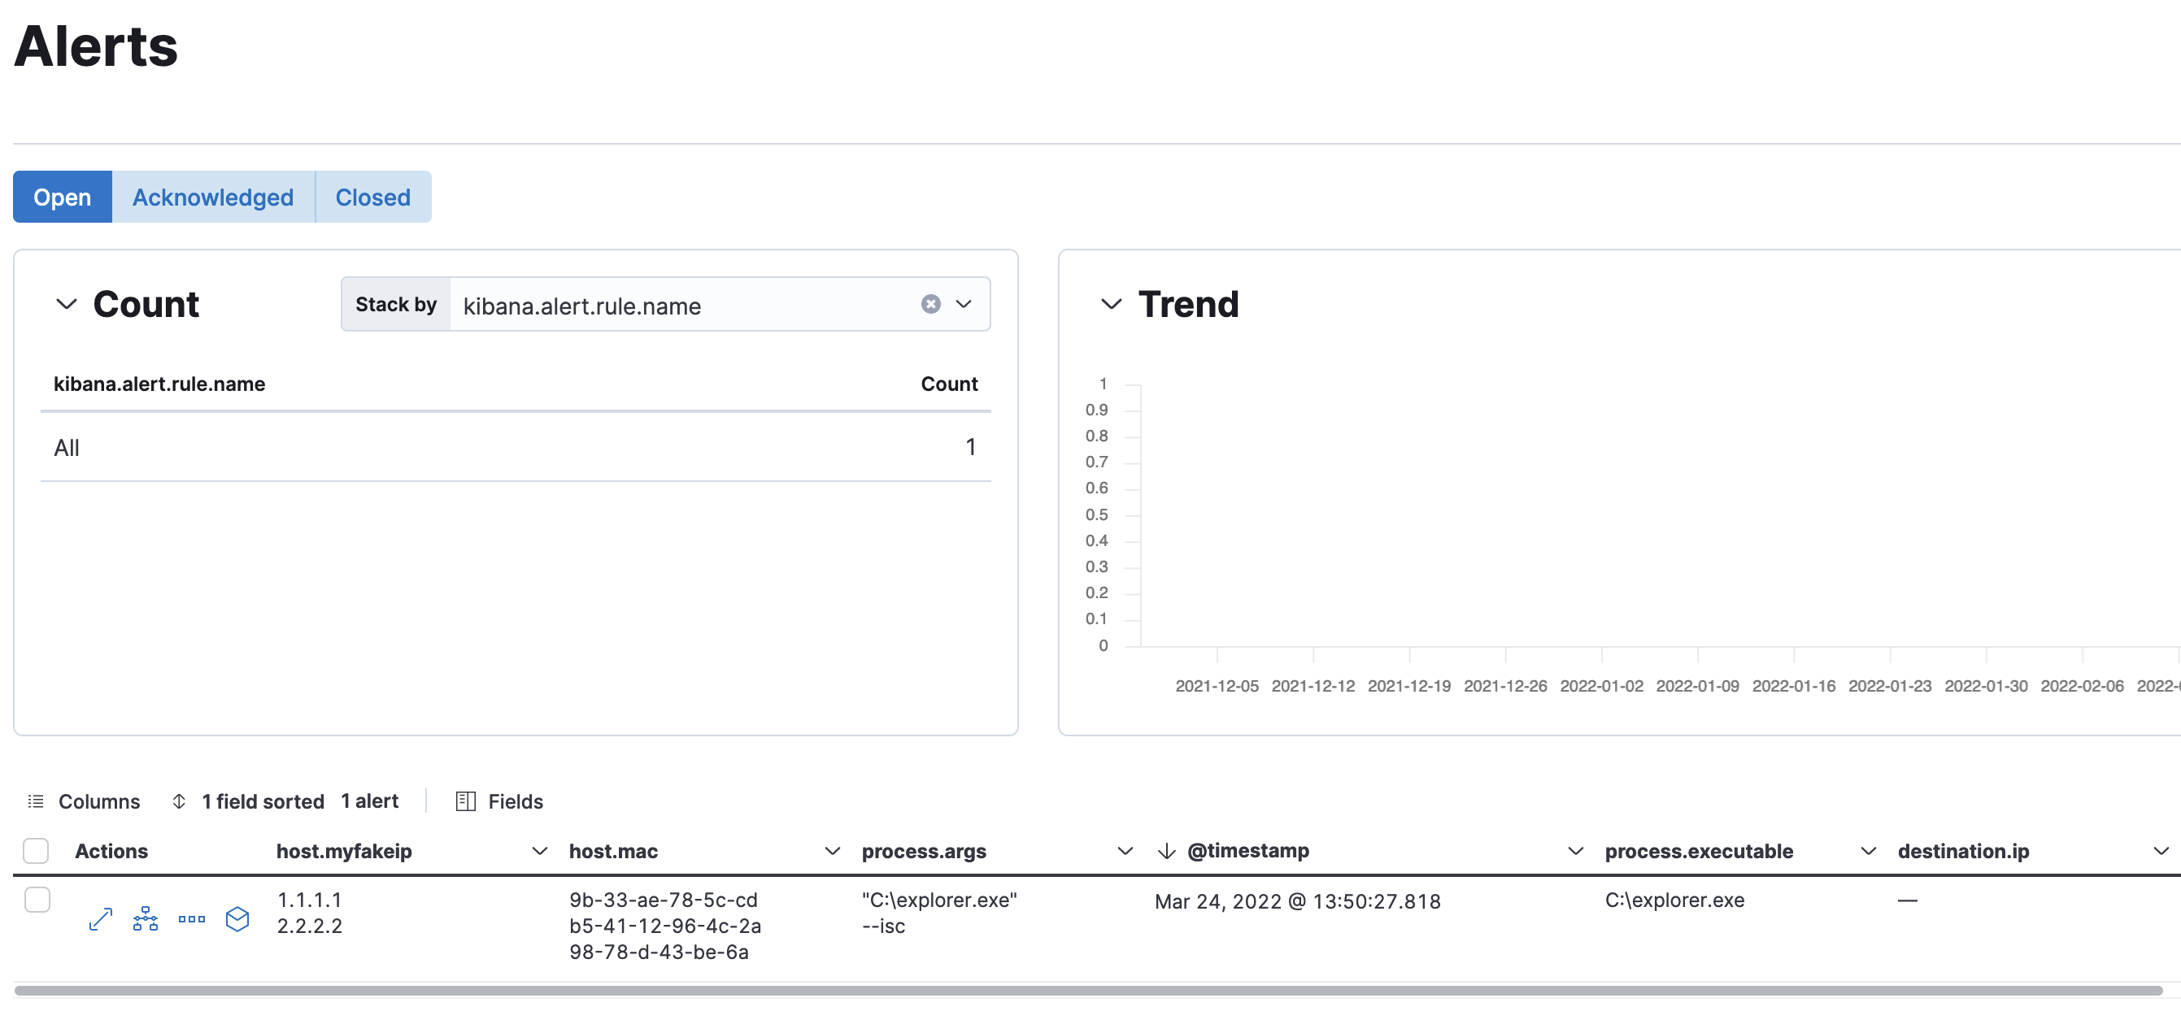Select the checkbox for the 1.1.1.1 alert row
This screenshot has height=1011, width=2181.
click(x=37, y=900)
